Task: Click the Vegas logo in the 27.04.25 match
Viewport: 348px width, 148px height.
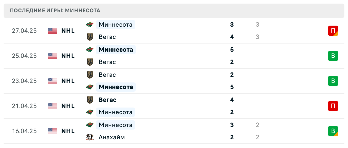Action: click(90, 37)
